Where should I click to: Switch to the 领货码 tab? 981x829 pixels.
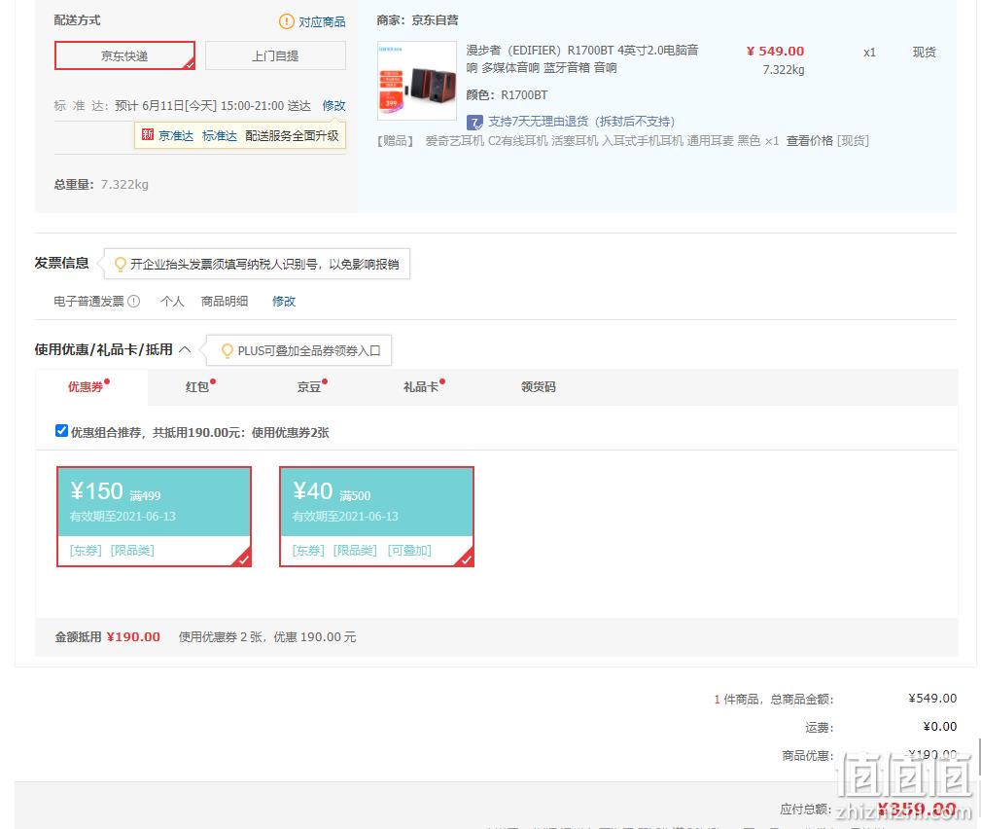[538, 387]
